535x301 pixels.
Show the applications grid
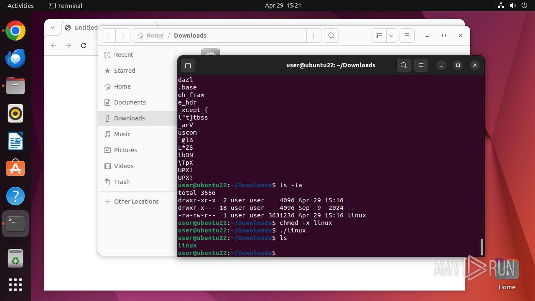click(x=15, y=285)
